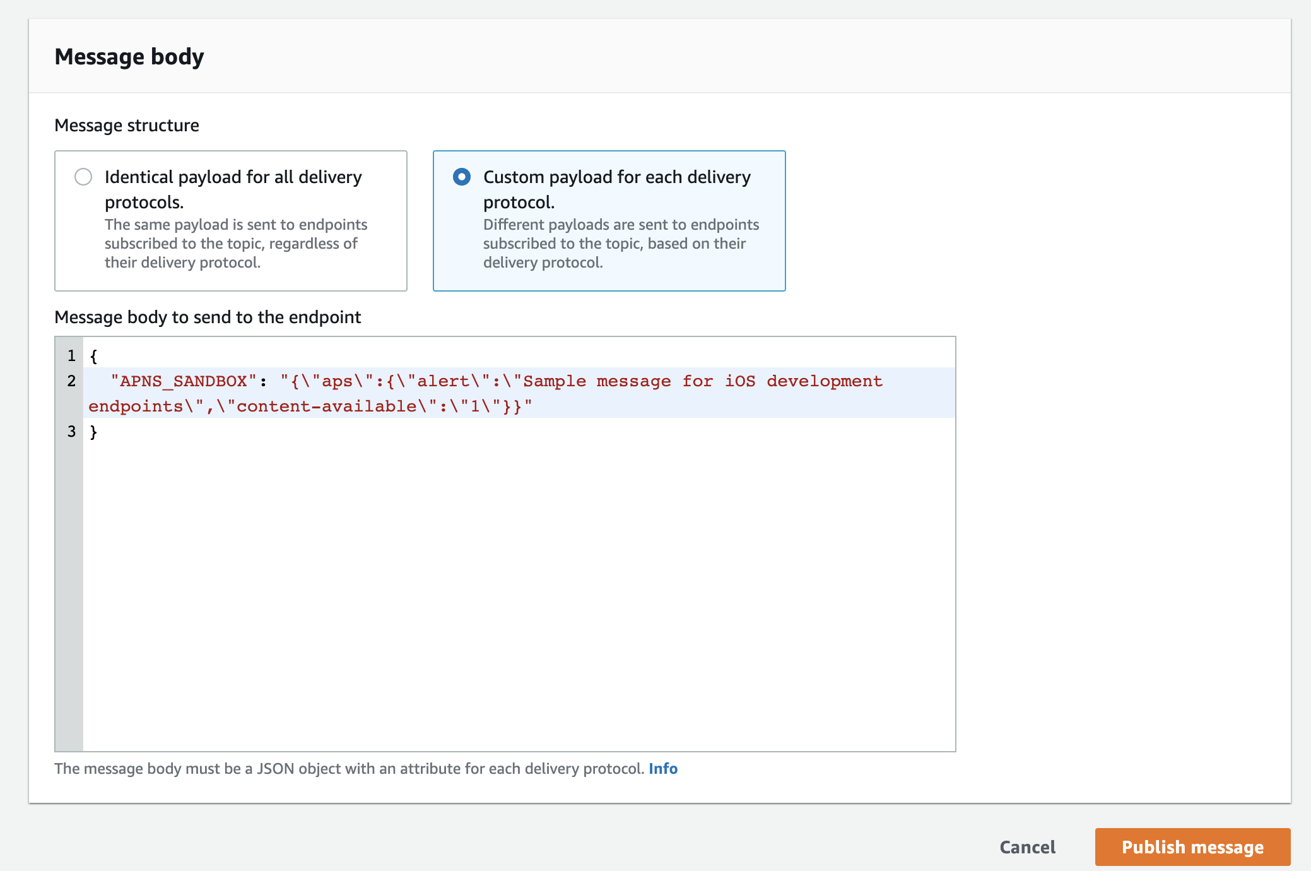Click the closing brace on line 3
This screenshot has width=1311, height=871.
[94, 431]
